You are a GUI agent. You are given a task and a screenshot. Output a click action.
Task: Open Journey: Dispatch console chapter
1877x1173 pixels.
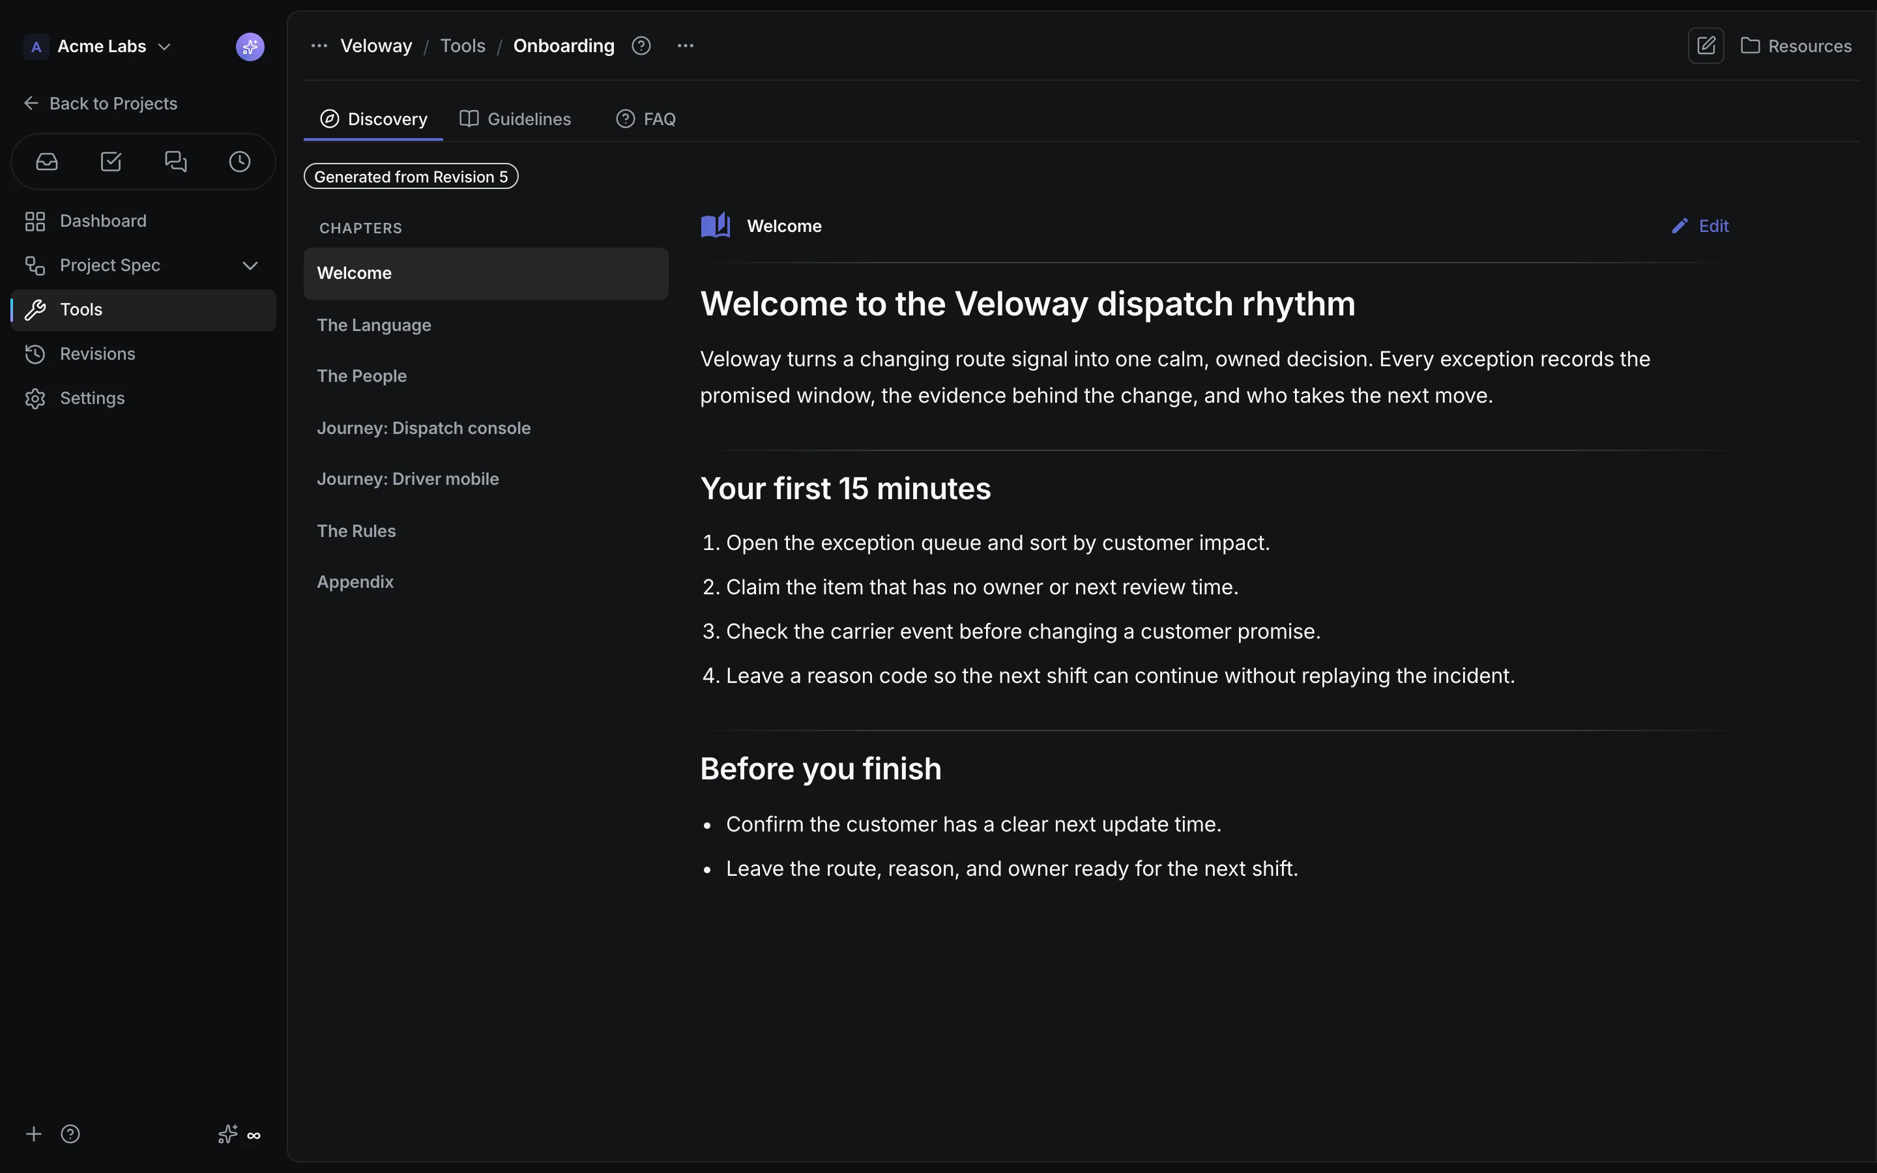pyautogui.click(x=486, y=428)
